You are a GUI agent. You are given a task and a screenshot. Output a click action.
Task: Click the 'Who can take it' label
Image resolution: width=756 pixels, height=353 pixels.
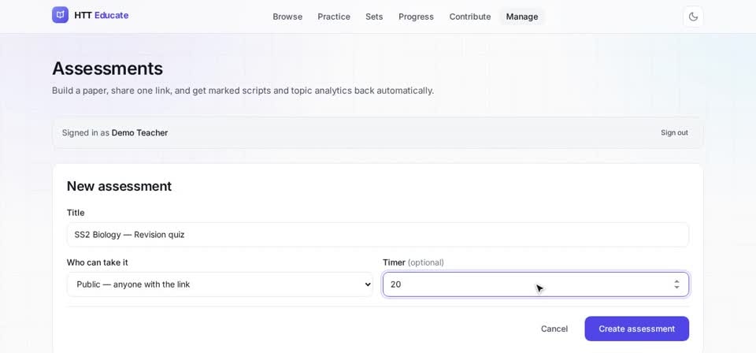tap(98, 262)
